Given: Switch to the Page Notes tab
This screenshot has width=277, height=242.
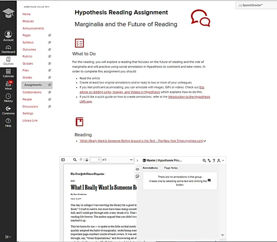Looking at the screenshot, I should tap(171, 168).
